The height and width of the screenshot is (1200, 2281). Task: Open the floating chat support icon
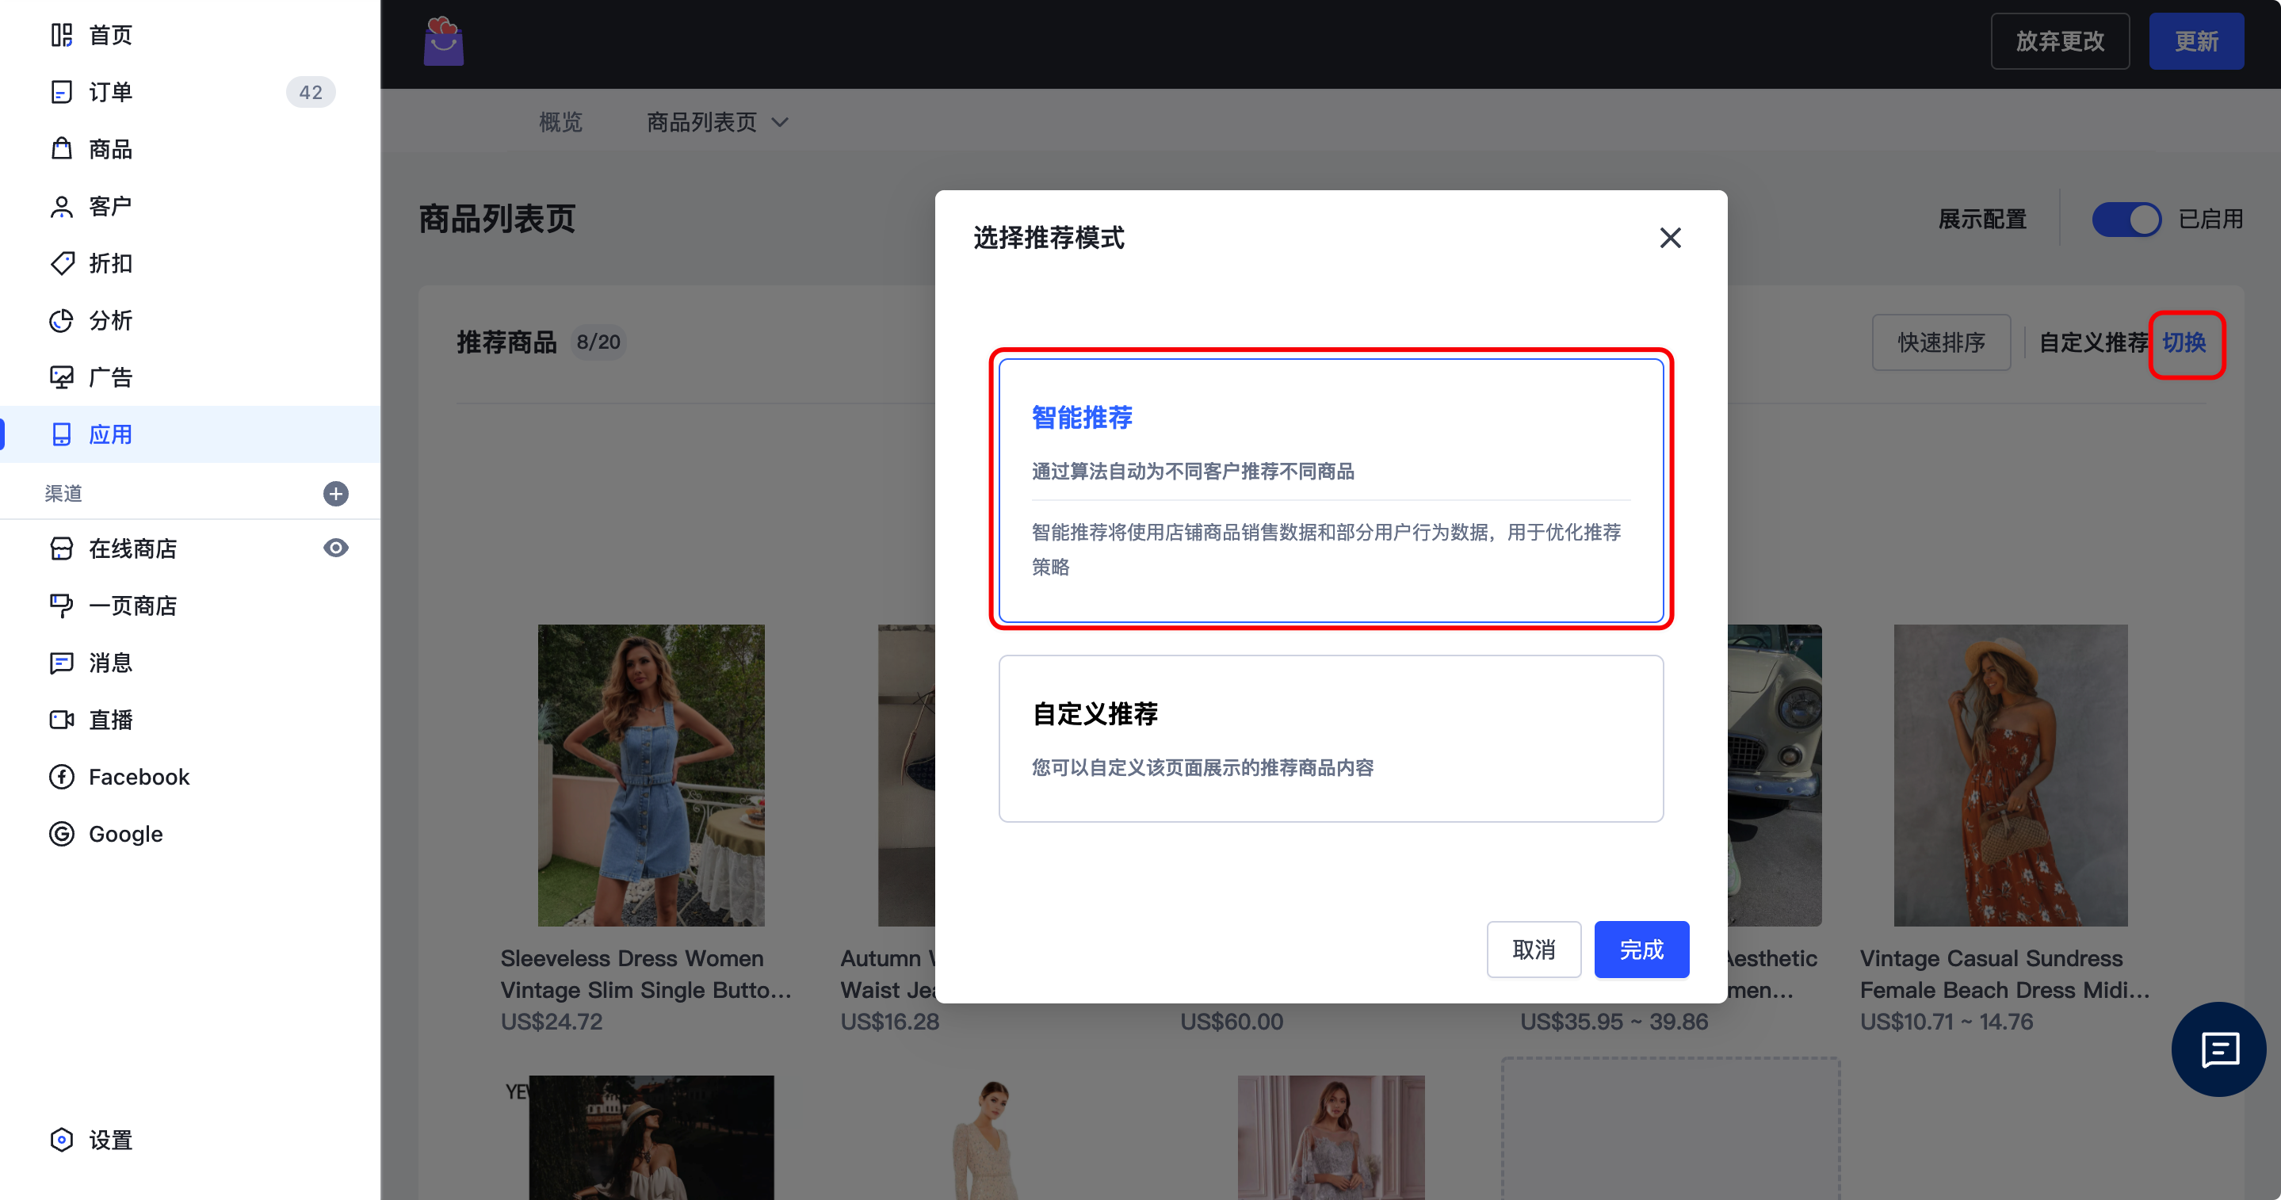click(x=2218, y=1049)
